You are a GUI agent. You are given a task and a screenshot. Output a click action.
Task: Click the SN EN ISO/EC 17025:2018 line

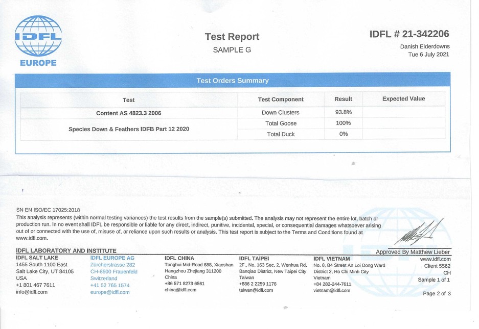pyautogui.click(x=48, y=210)
